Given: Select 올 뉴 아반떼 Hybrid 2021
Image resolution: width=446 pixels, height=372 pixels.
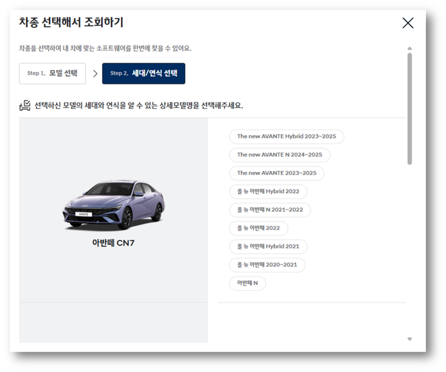Looking at the screenshot, I should coord(268,246).
